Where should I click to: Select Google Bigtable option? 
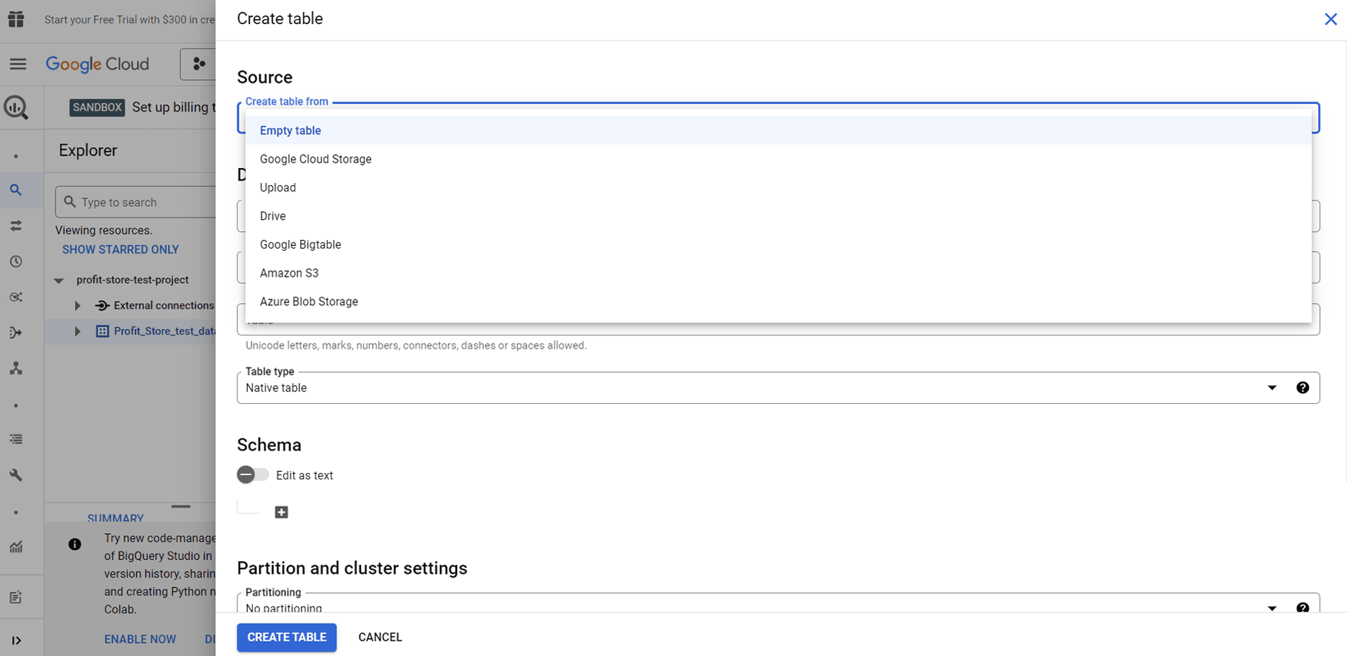pos(778,244)
